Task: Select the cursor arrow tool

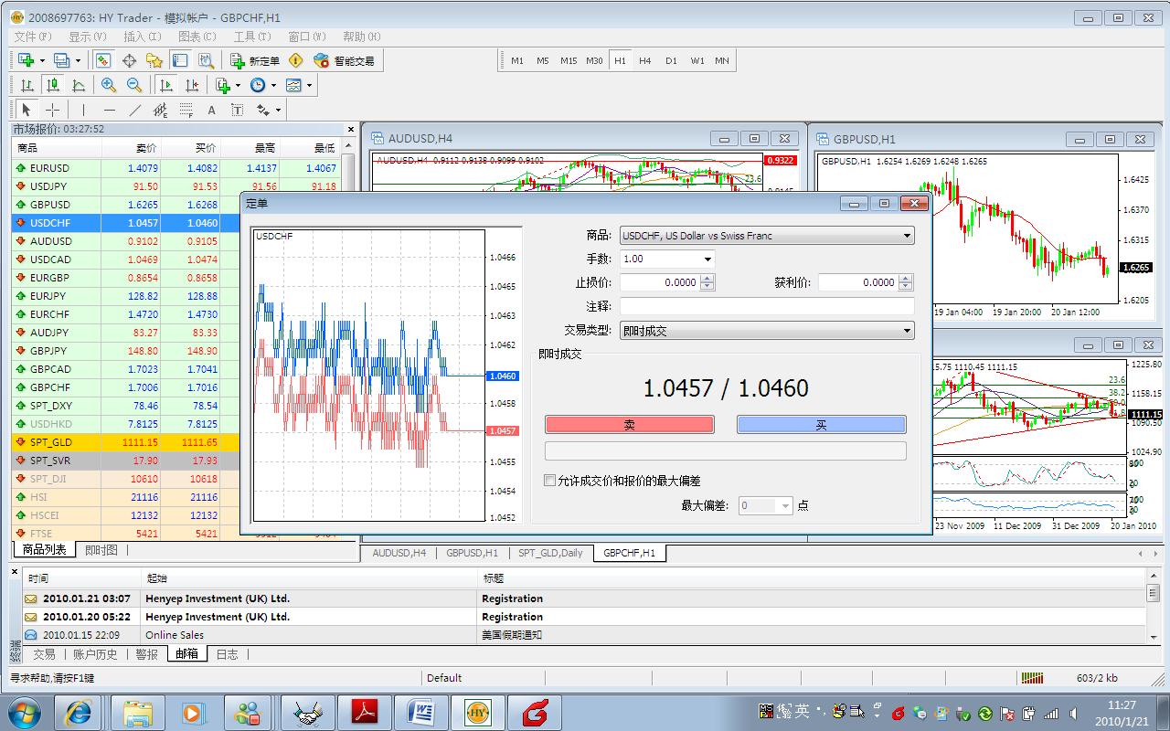Action: point(27,110)
